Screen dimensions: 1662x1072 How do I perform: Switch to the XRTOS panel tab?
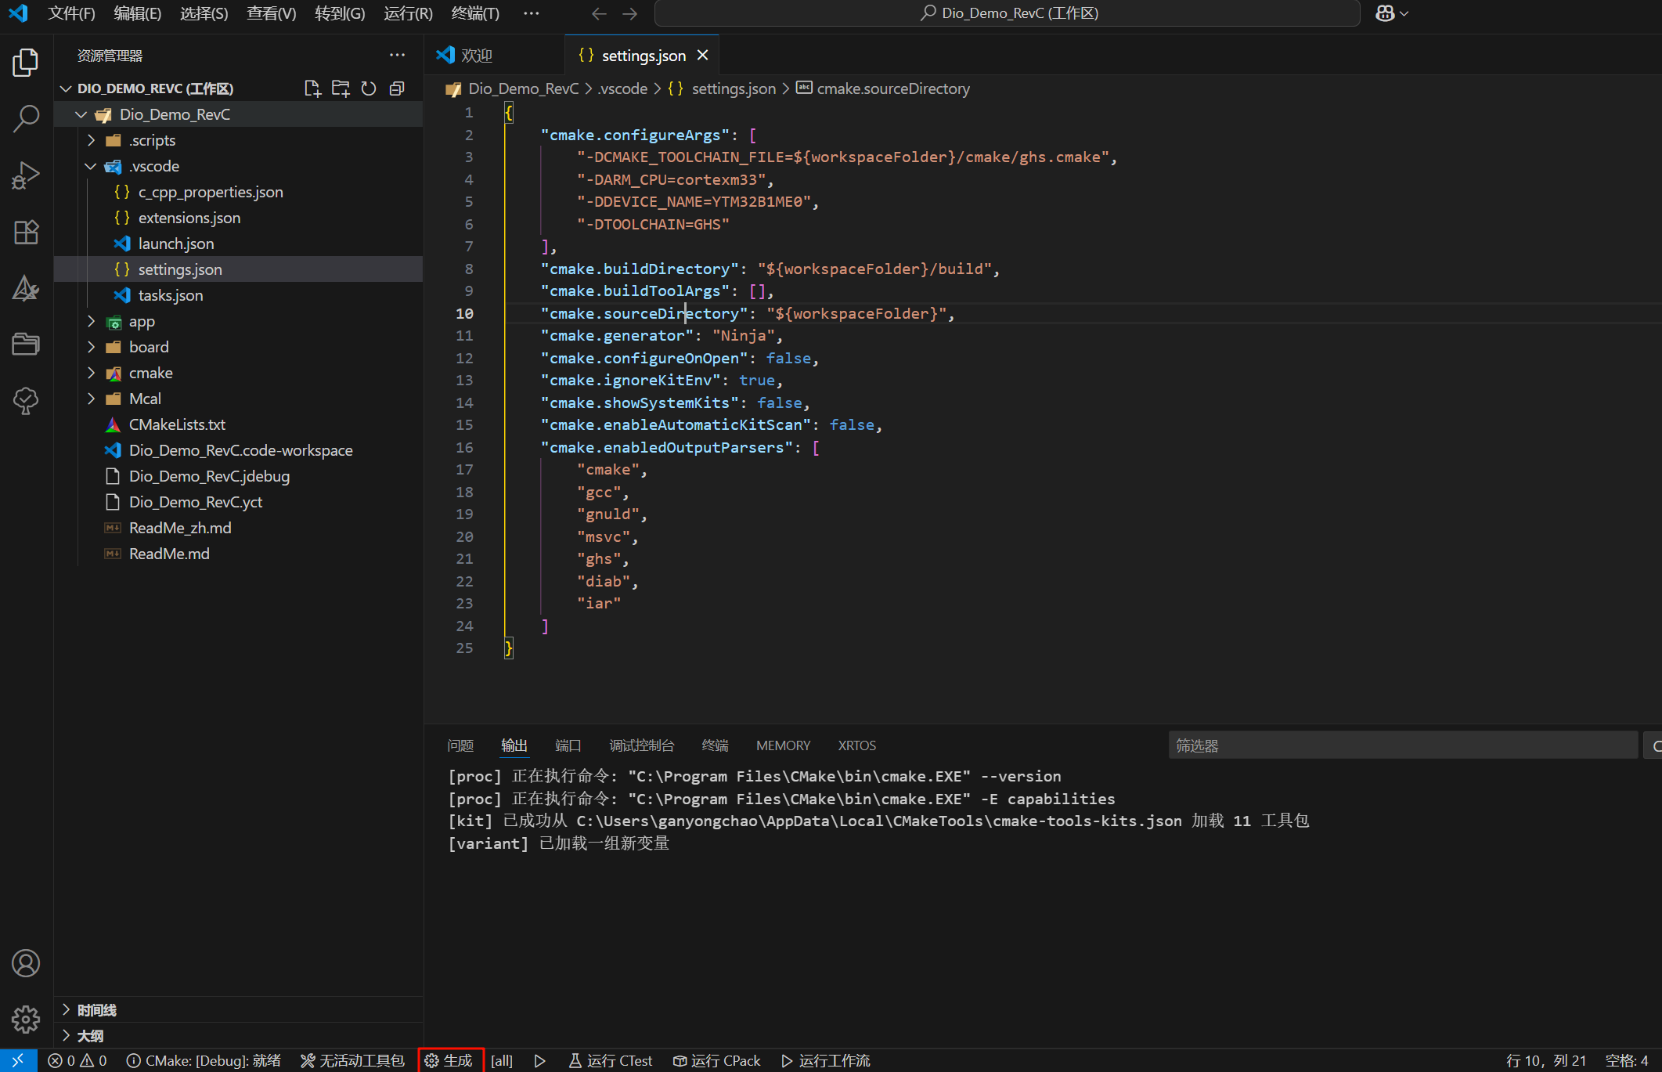pyautogui.click(x=856, y=745)
